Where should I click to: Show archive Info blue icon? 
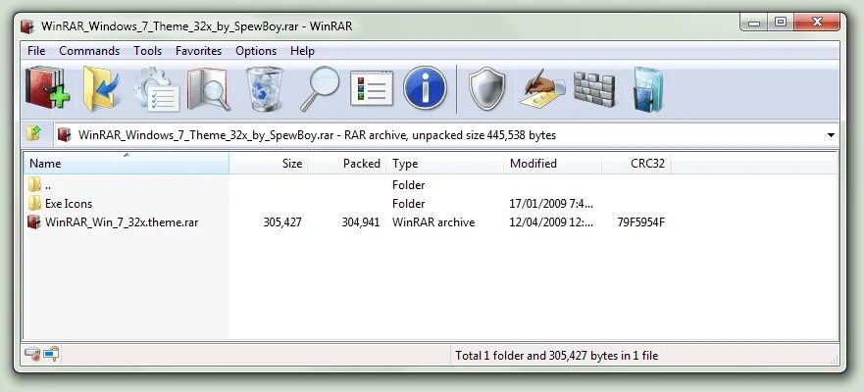point(425,88)
